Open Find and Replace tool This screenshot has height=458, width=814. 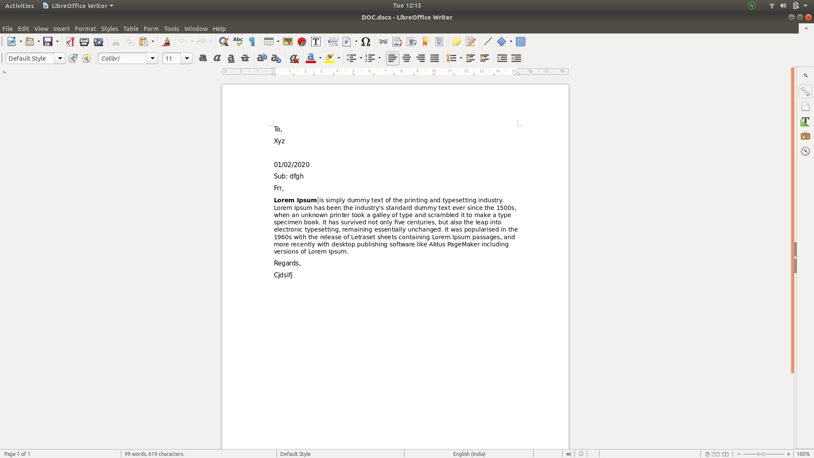point(224,42)
